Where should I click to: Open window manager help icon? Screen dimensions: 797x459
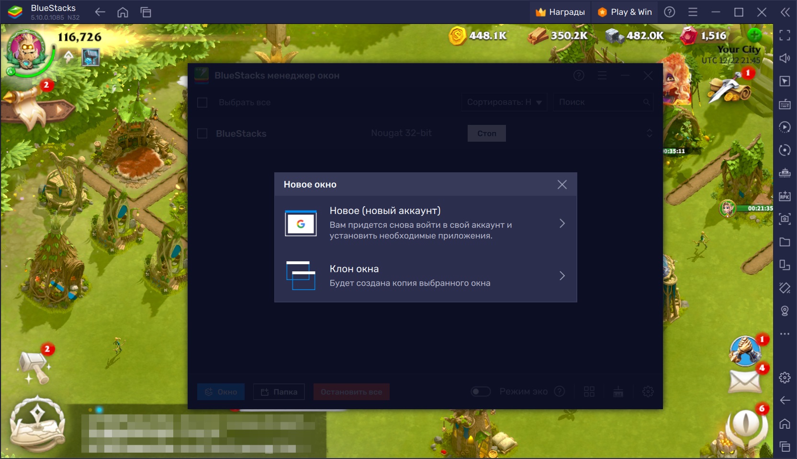pyautogui.click(x=579, y=76)
